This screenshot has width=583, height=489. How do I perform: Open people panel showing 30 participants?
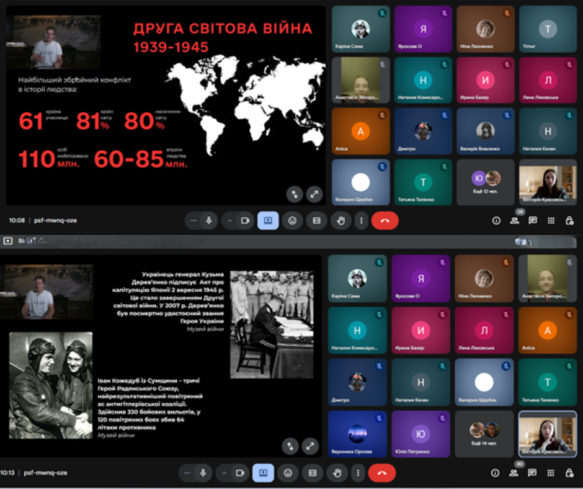514,473
